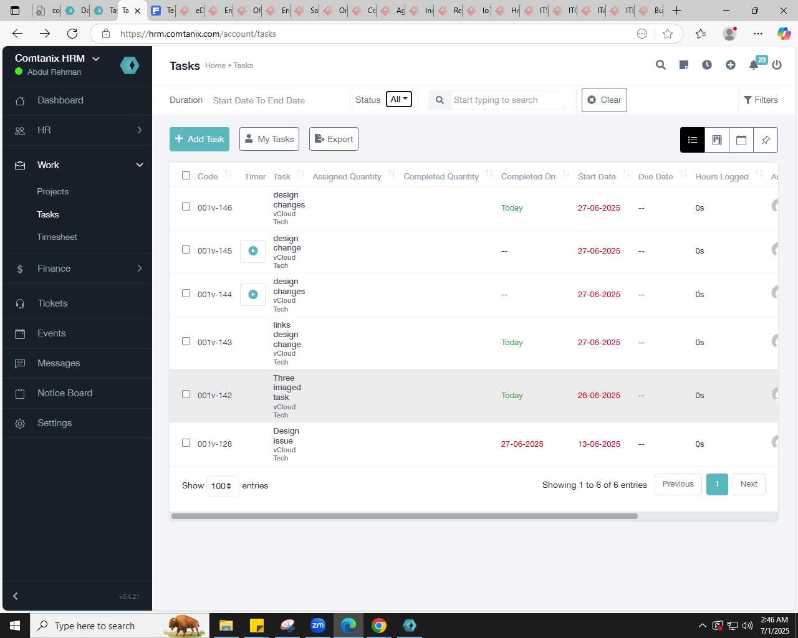Check the box for task 001v-144

pos(186,293)
